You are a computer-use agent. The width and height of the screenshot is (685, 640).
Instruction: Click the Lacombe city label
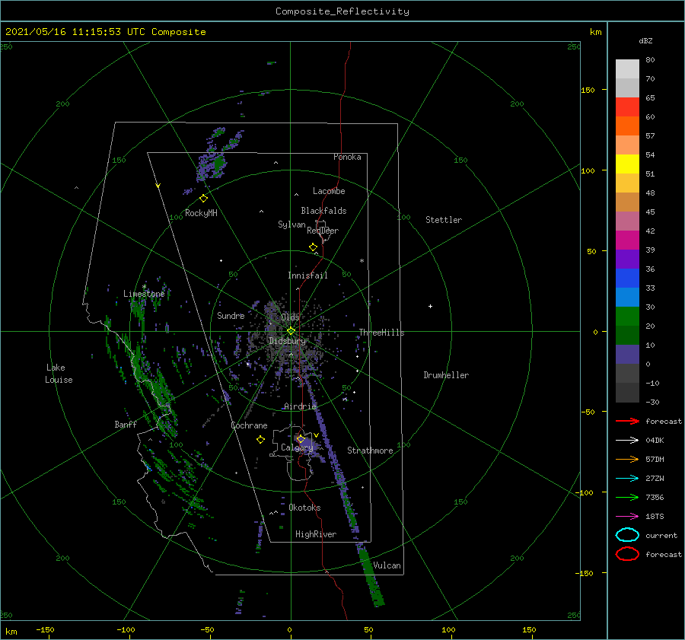click(x=329, y=191)
